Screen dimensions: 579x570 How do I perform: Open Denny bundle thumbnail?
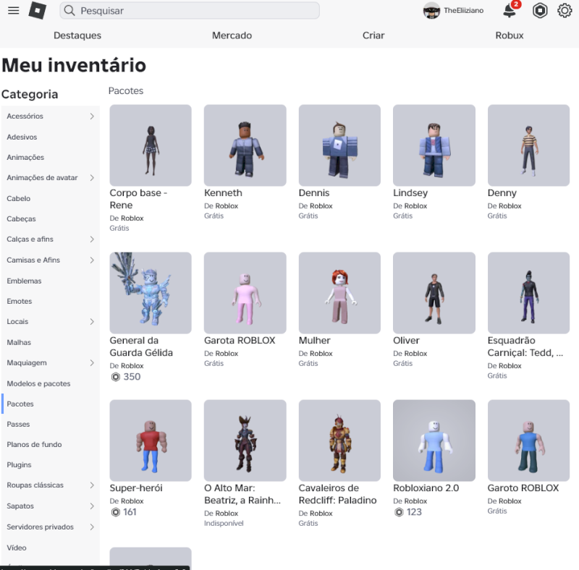[x=528, y=145]
